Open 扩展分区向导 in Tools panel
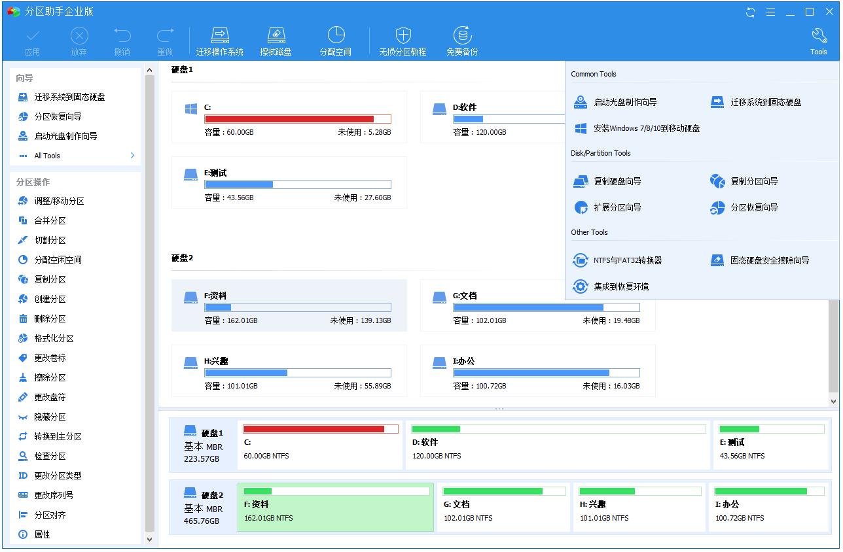 click(607, 207)
